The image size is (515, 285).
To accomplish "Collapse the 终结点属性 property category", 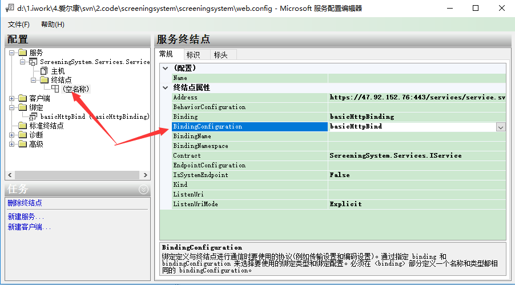I will pos(166,88).
